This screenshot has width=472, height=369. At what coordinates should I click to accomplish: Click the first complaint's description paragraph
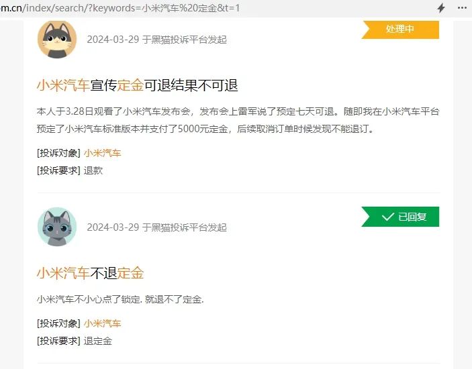(238, 120)
